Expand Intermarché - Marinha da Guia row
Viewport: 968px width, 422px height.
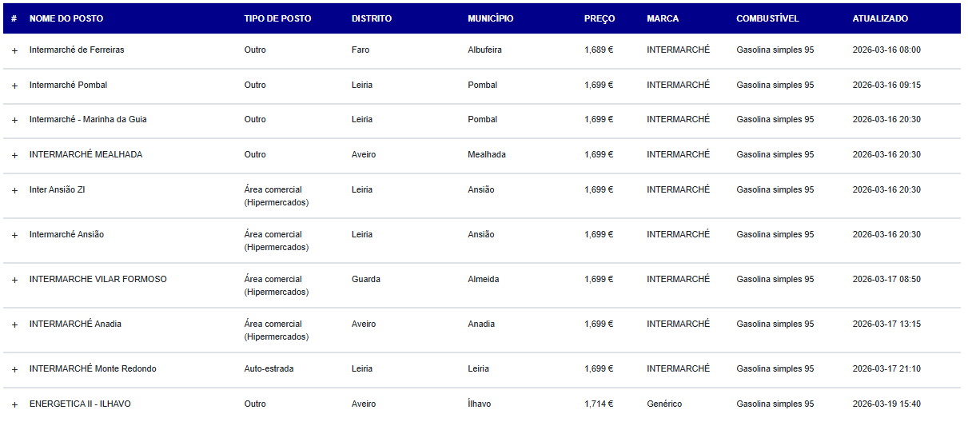[14, 120]
